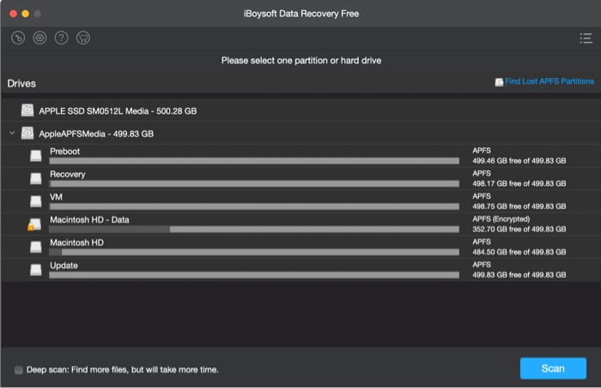Click the VM volume icon
This screenshot has height=388, width=601.
(36, 201)
